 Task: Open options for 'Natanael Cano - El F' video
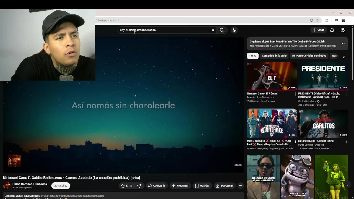295,94
